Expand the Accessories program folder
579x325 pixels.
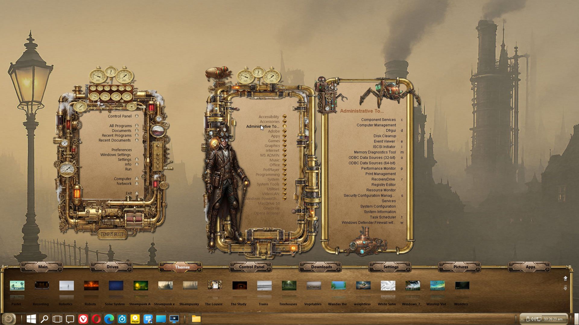pos(284,122)
